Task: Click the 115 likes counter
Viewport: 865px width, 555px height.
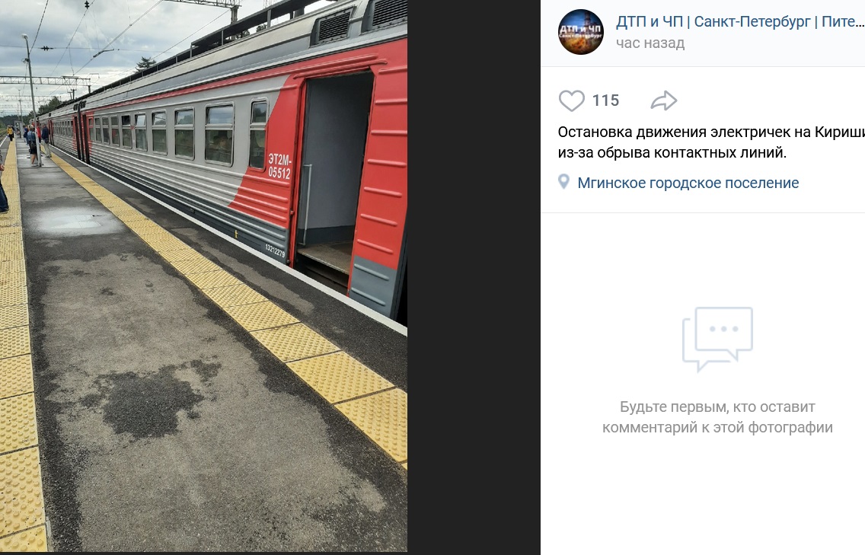Action: [x=605, y=100]
